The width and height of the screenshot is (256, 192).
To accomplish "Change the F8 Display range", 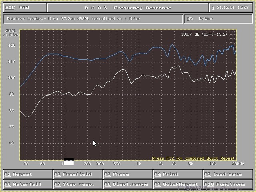I will [x=128, y=184].
